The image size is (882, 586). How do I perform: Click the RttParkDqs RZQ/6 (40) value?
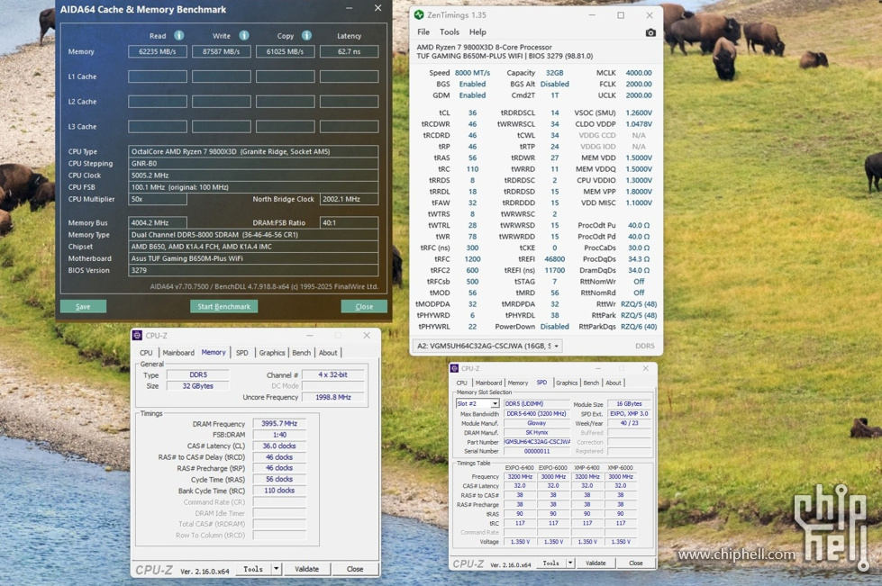pyautogui.click(x=639, y=327)
